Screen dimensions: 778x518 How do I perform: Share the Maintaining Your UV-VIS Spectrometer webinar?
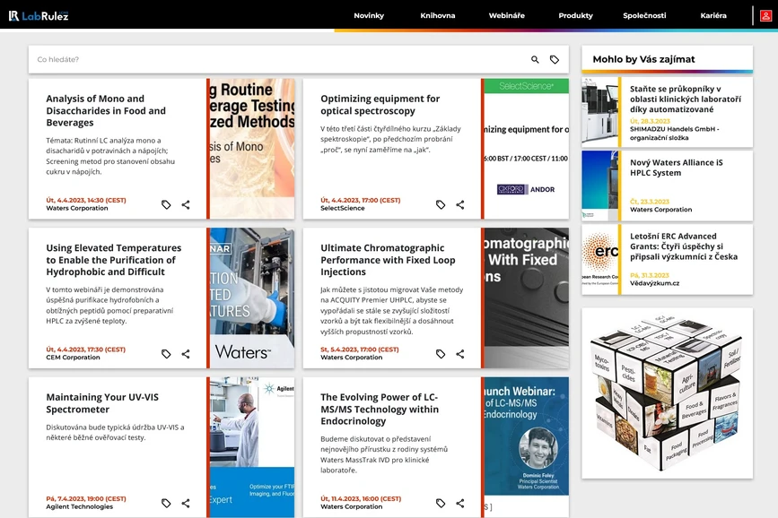[186, 503]
